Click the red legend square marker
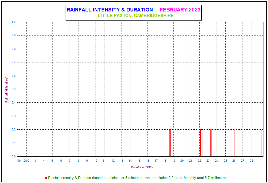The image size is (268, 183). 46,178
